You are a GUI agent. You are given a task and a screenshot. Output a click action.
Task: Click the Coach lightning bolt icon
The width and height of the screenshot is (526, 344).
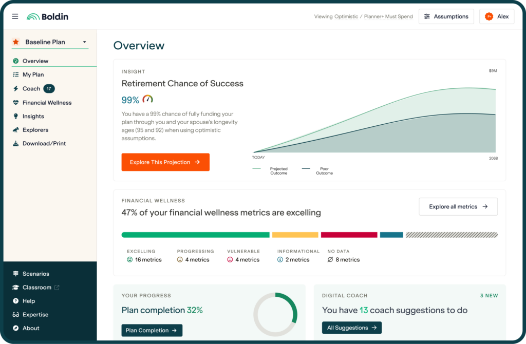click(16, 89)
